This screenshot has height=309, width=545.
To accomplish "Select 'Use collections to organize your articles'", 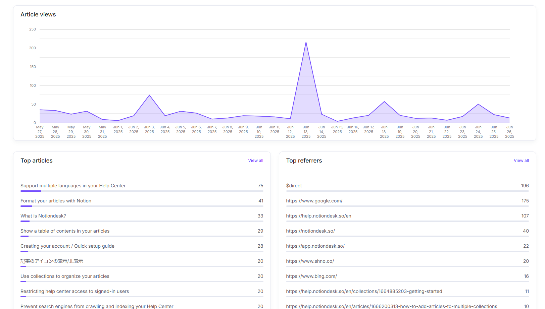I will click(x=65, y=276).
